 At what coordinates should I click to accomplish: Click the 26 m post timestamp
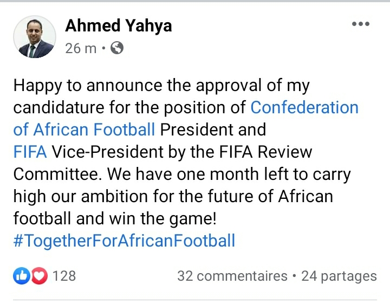pos(80,48)
